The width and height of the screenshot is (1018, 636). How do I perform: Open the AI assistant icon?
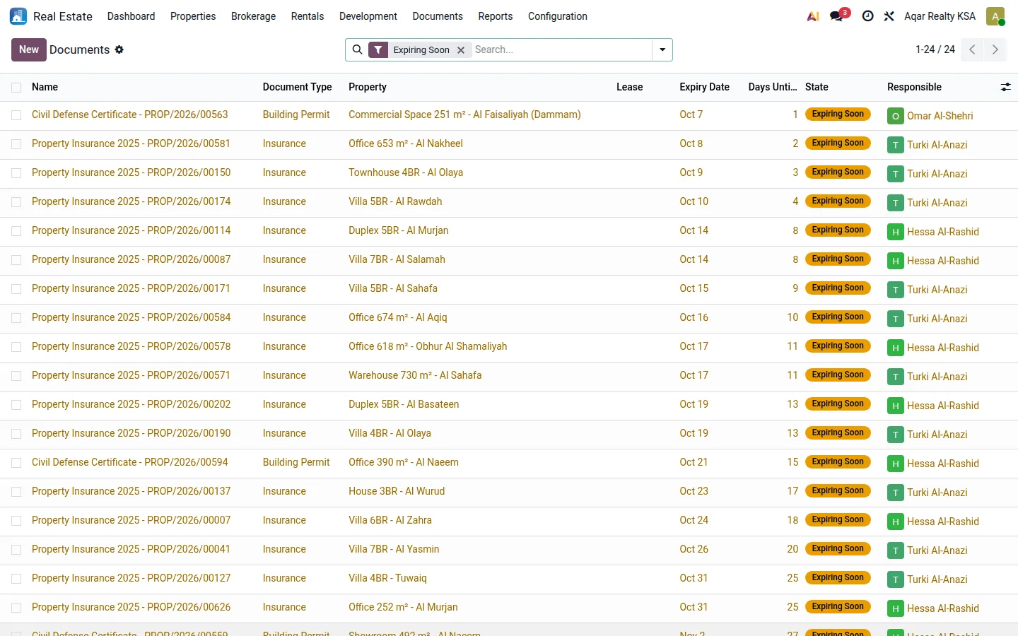(x=813, y=16)
